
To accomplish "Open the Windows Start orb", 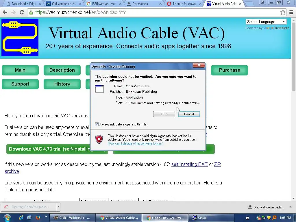I will (x=7, y=218).
